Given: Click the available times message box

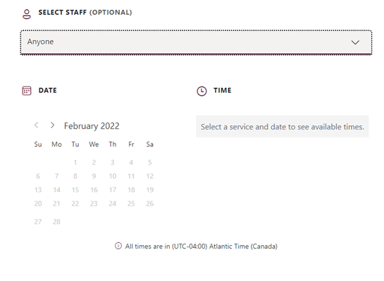Looking at the screenshot, I should point(283,127).
